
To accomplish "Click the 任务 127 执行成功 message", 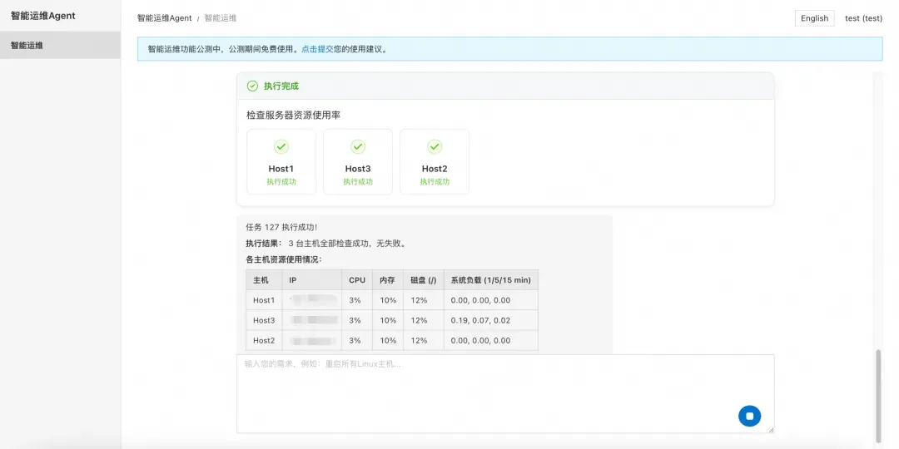I will coord(281,227).
